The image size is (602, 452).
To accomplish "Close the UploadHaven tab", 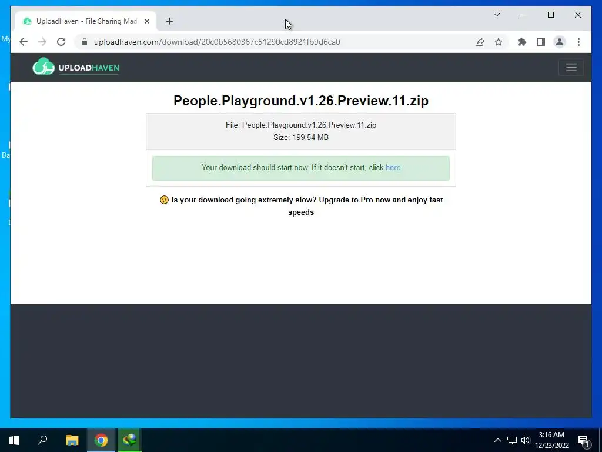I will (146, 21).
